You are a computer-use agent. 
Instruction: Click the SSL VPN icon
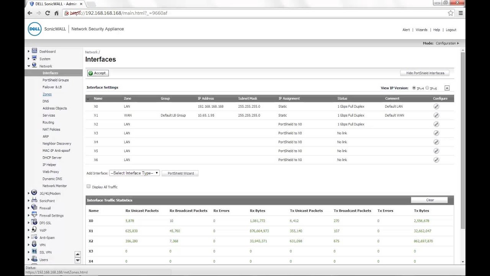(x=34, y=252)
